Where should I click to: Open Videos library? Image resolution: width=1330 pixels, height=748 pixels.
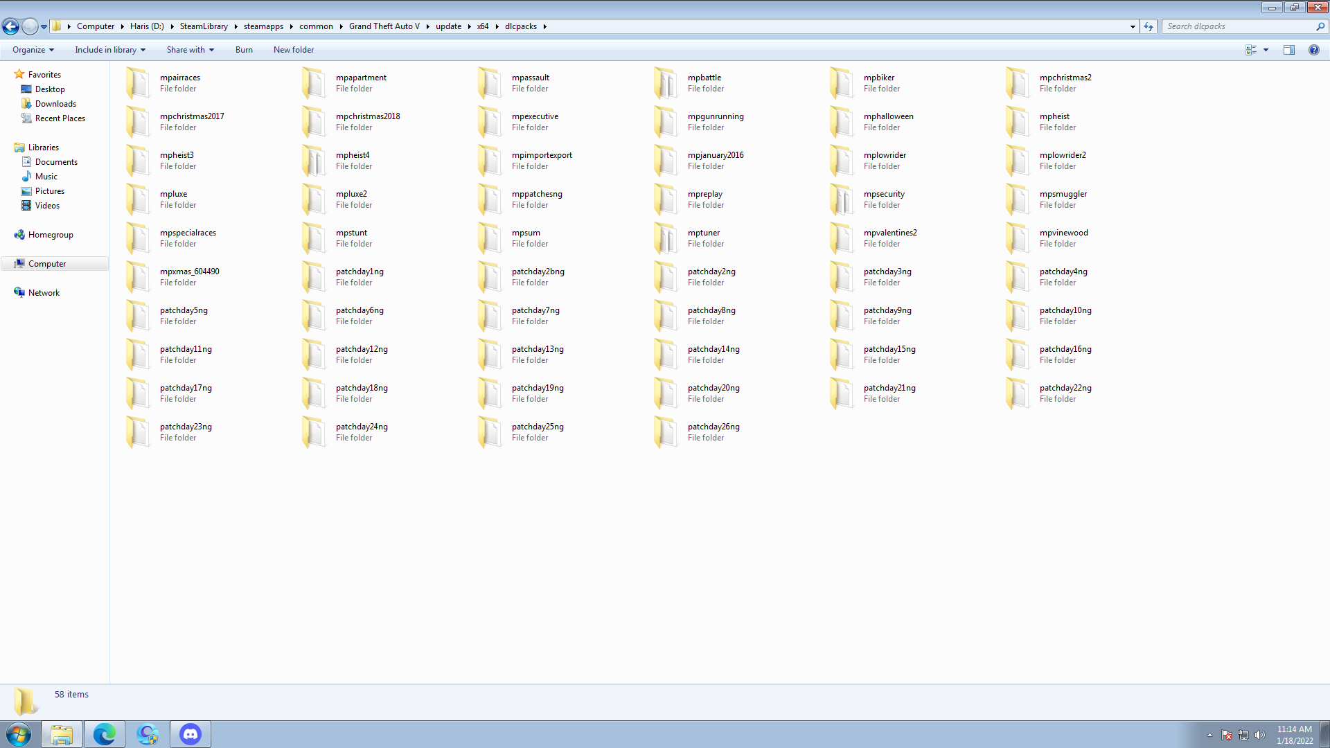click(47, 206)
